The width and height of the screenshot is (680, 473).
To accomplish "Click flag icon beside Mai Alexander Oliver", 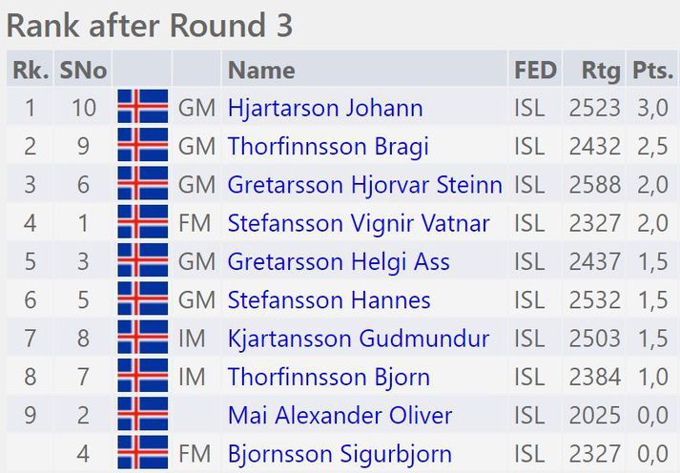I will (x=143, y=414).
